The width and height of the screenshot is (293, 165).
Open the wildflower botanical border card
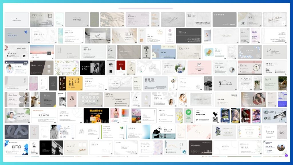[x=67, y=68]
